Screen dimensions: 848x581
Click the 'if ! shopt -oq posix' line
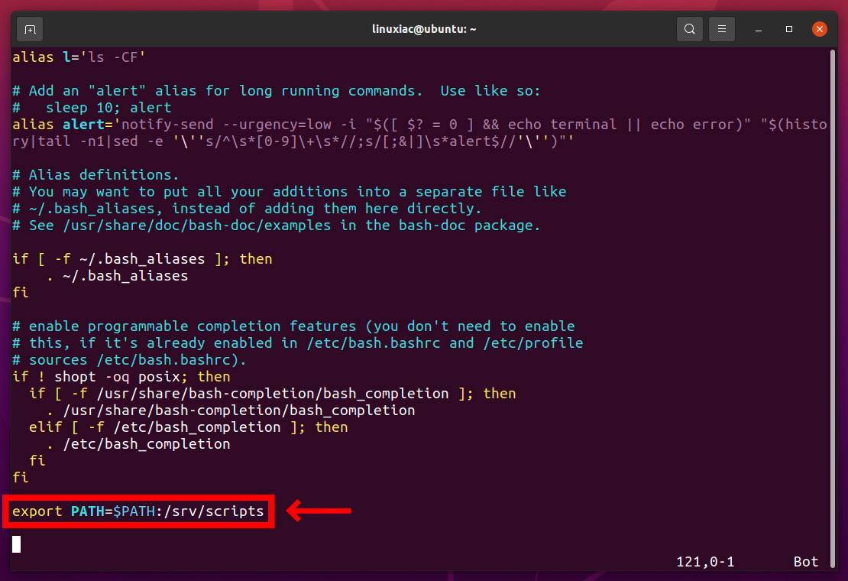121,377
